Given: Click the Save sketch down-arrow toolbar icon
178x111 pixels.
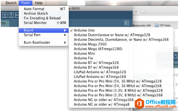Looking at the screenshot, I should tap(11, 15).
